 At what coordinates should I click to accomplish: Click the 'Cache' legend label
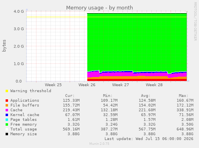[x=16, y=110]
